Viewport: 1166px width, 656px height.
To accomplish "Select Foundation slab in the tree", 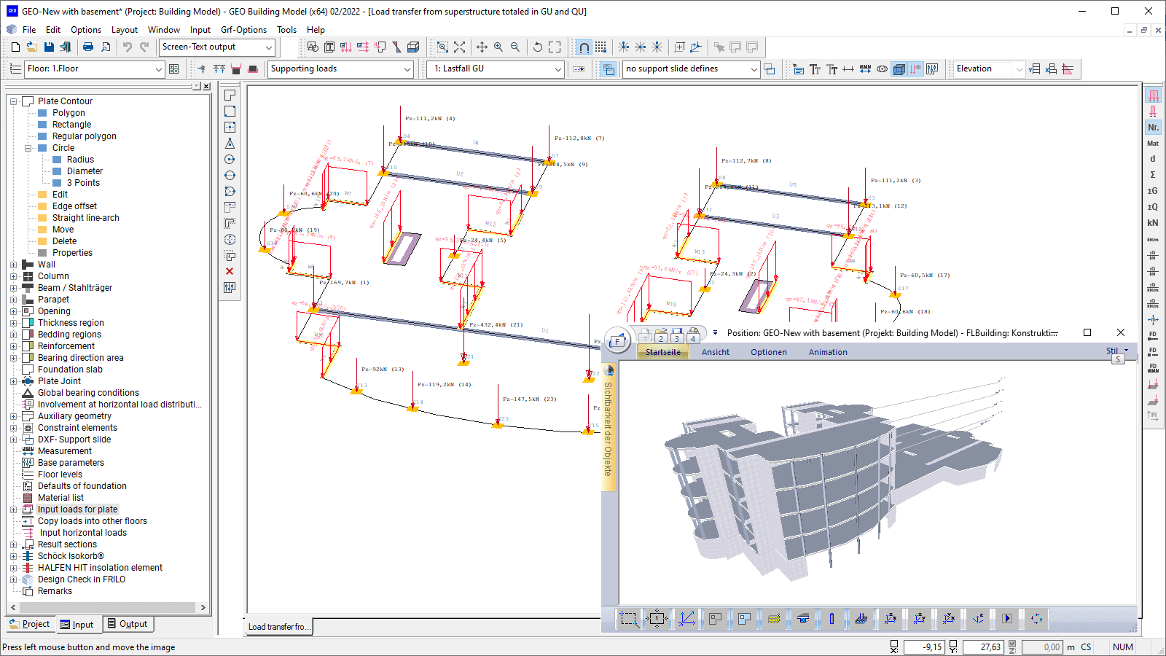I will click(x=70, y=370).
